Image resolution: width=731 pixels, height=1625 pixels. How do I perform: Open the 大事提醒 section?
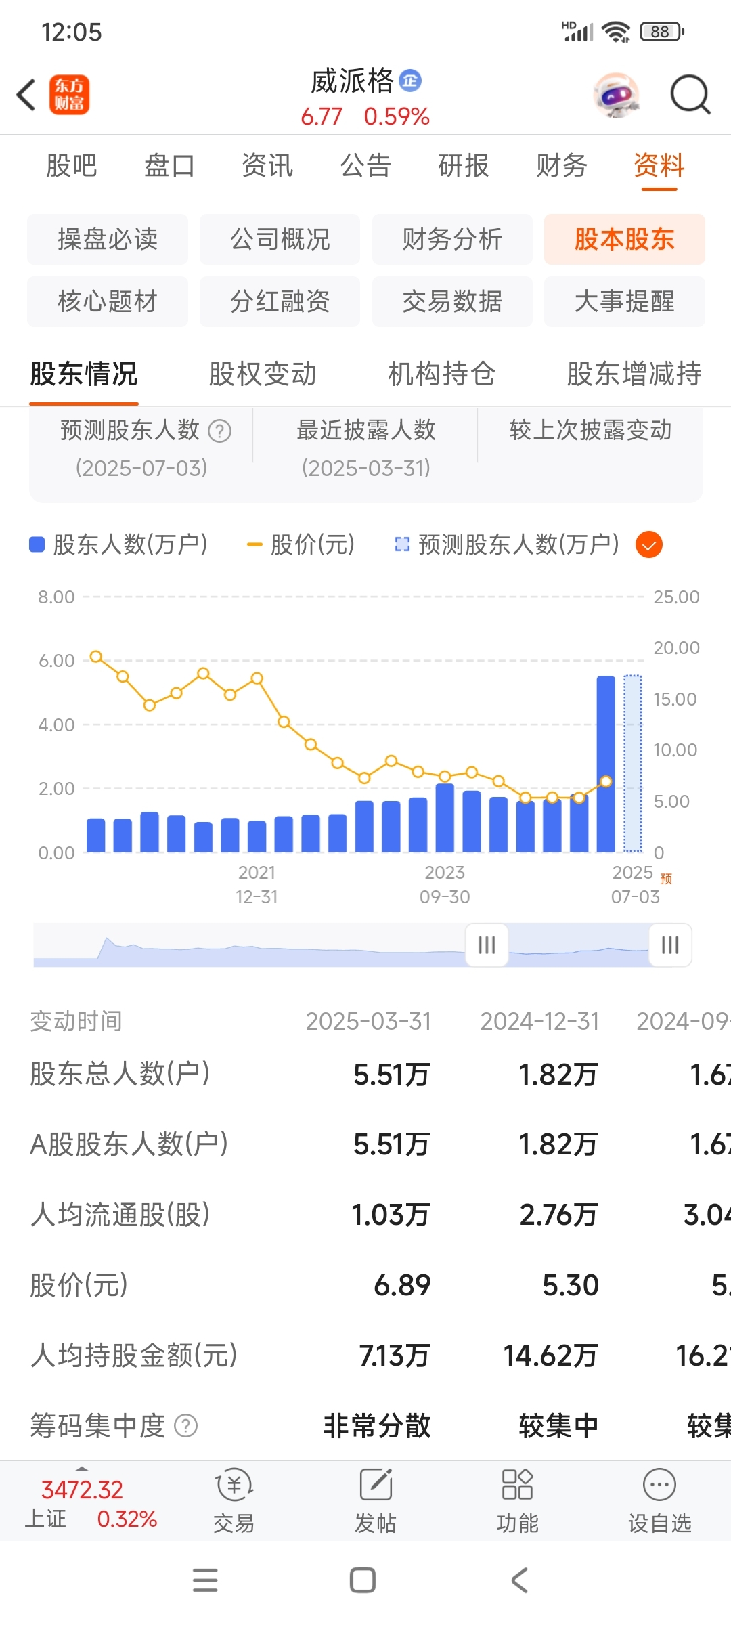point(625,301)
